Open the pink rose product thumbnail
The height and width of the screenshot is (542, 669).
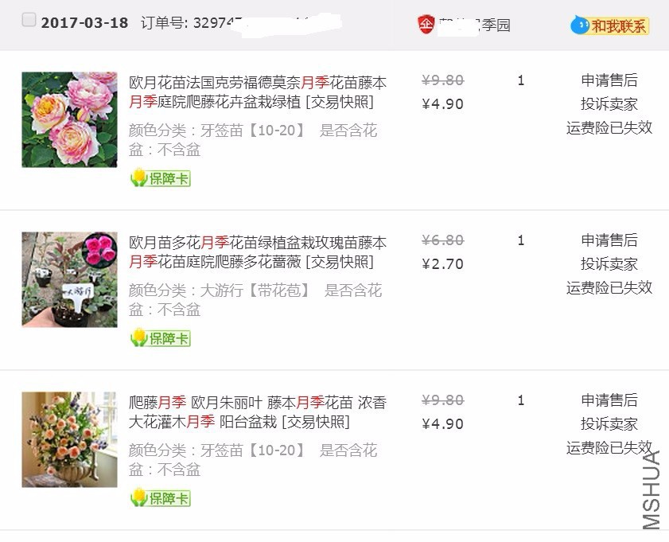point(69,119)
